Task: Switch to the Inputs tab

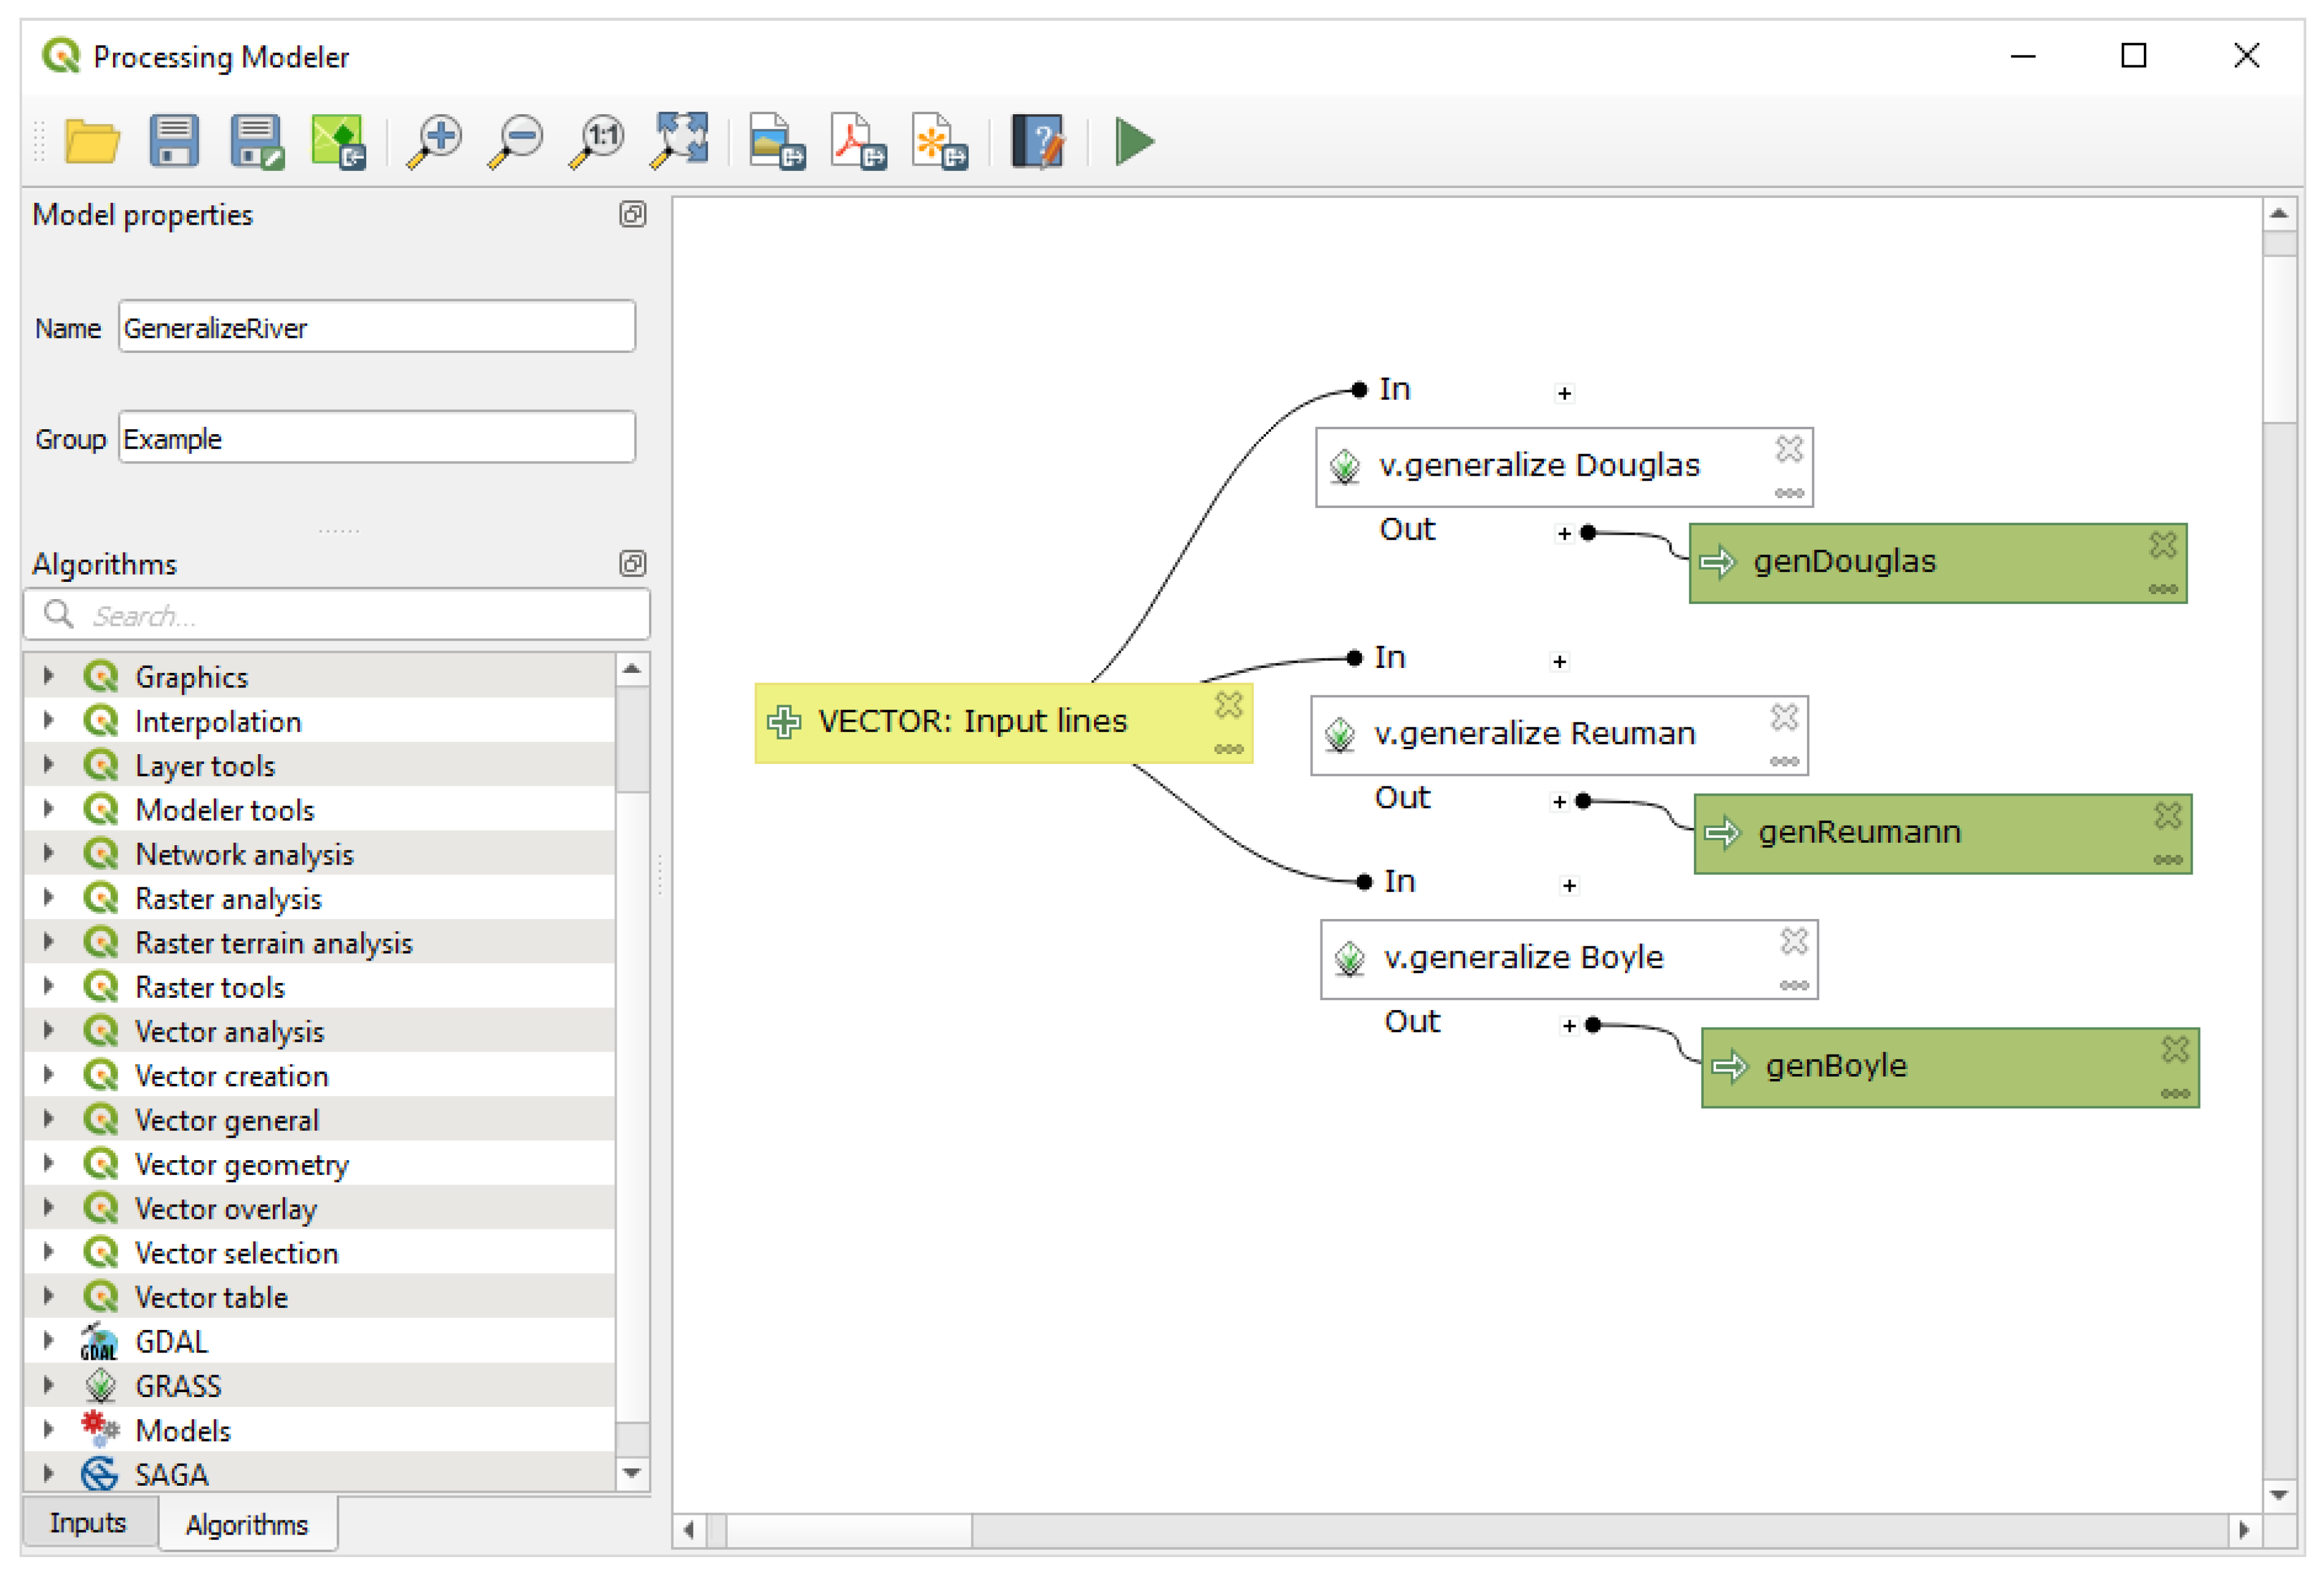Action: (88, 1523)
